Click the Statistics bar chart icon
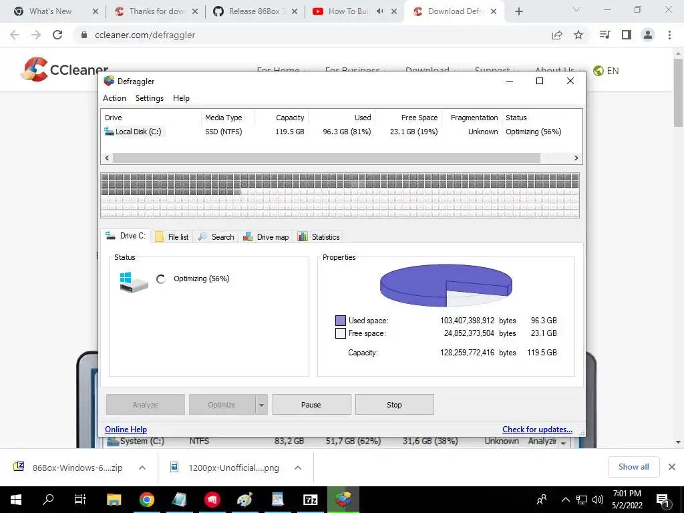This screenshot has width=684, height=513. pos(303,236)
